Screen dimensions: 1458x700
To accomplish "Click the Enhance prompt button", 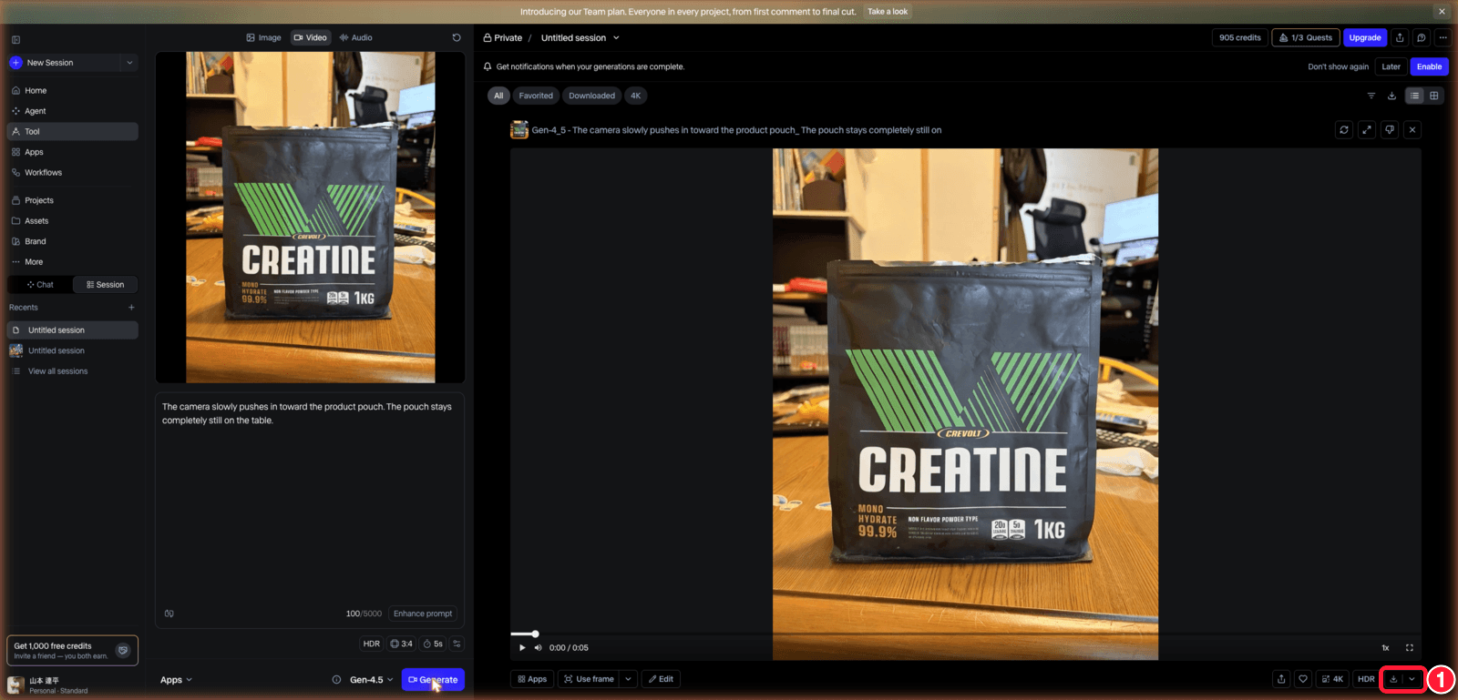I will coord(423,614).
